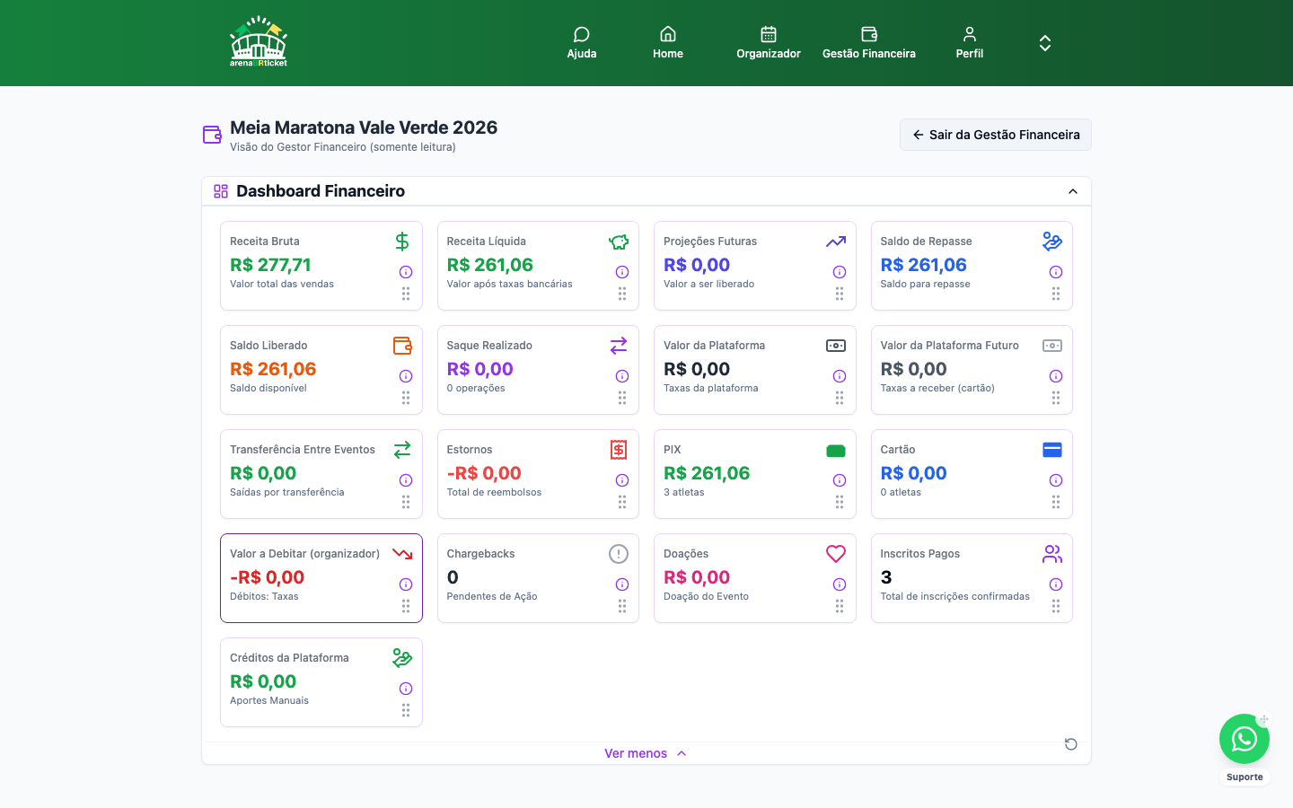Select the Valor a Debitar (organizador) card title
Image resolution: width=1293 pixels, height=808 pixels.
pos(304,554)
